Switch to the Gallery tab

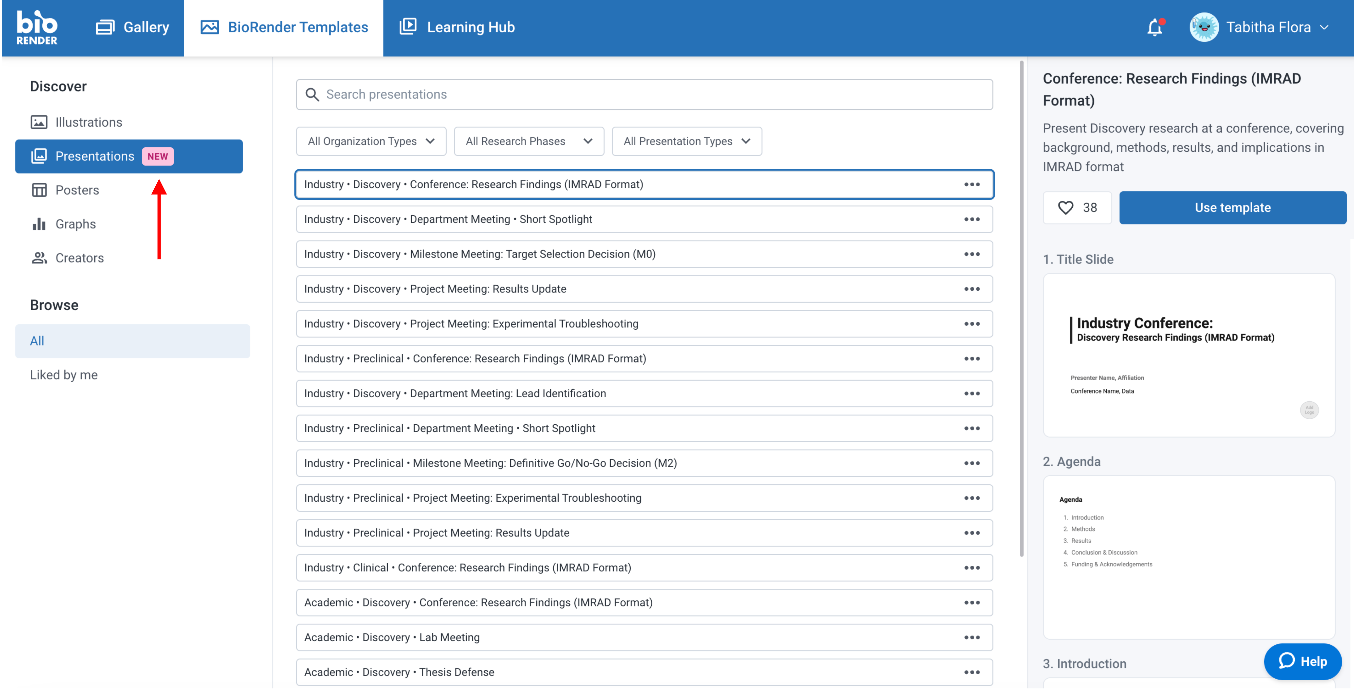(132, 27)
